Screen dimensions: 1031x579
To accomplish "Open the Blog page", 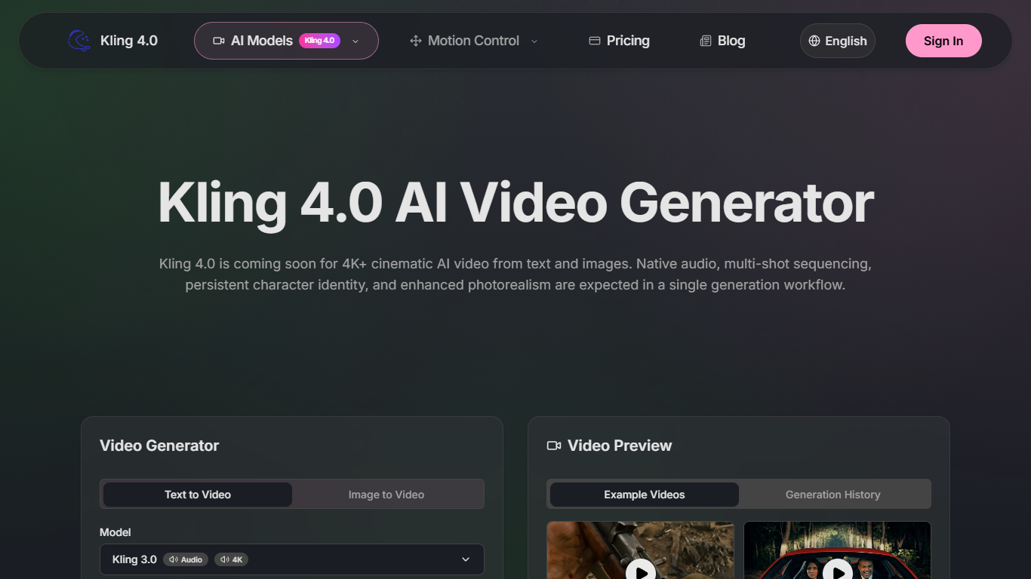I will click(x=722, y=41).
